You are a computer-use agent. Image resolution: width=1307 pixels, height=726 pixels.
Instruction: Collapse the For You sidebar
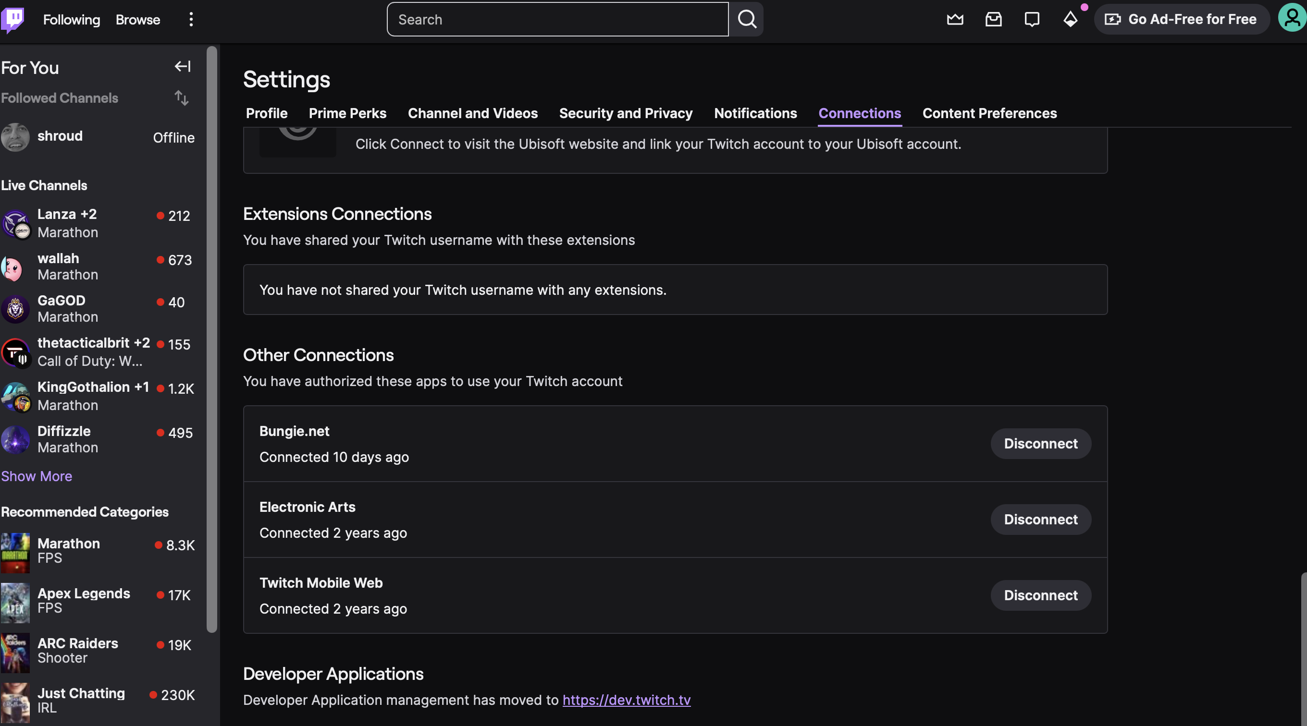pos(182,66)
